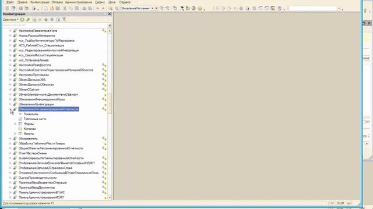Image resolution: width=373 pixels, height=209 pixels.
Task: Click the Move up arrow in Конфигурация panel
Action: click(46, 19)
